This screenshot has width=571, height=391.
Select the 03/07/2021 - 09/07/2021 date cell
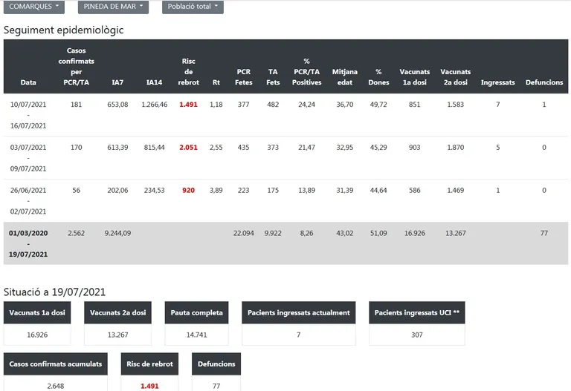tap(28, 158)
